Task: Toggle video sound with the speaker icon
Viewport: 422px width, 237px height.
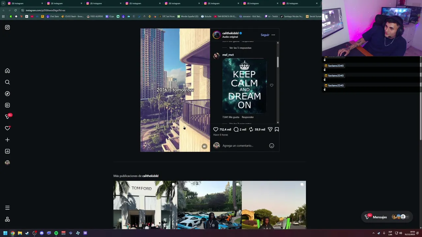Action: 204,146
